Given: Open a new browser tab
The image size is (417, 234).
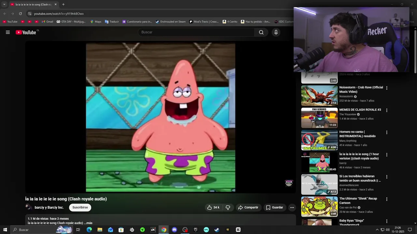Looking at the screenshot, I should tap(63, 5).
